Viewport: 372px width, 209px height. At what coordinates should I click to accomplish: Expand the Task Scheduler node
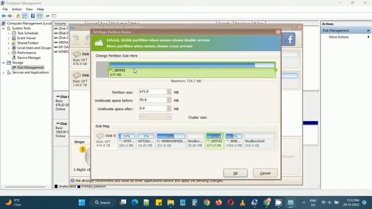click(9, 34)
